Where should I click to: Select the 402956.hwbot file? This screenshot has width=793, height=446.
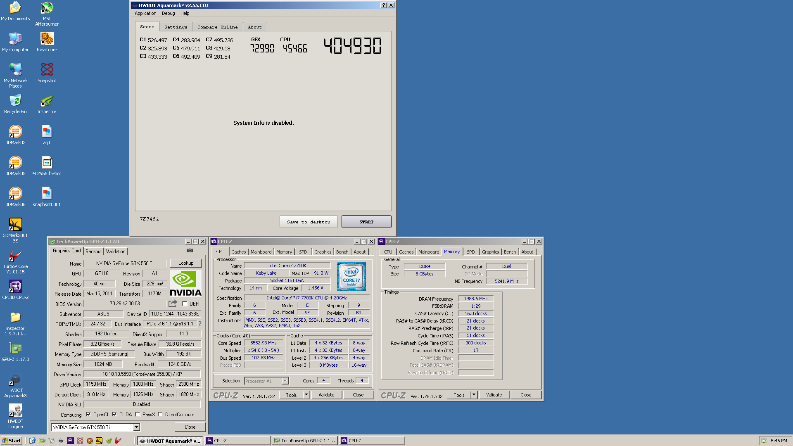[x=47, y=166]
